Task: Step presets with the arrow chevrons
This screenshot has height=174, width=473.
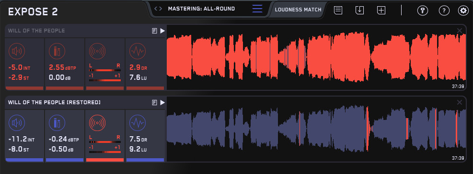Action: coord(158,9)
